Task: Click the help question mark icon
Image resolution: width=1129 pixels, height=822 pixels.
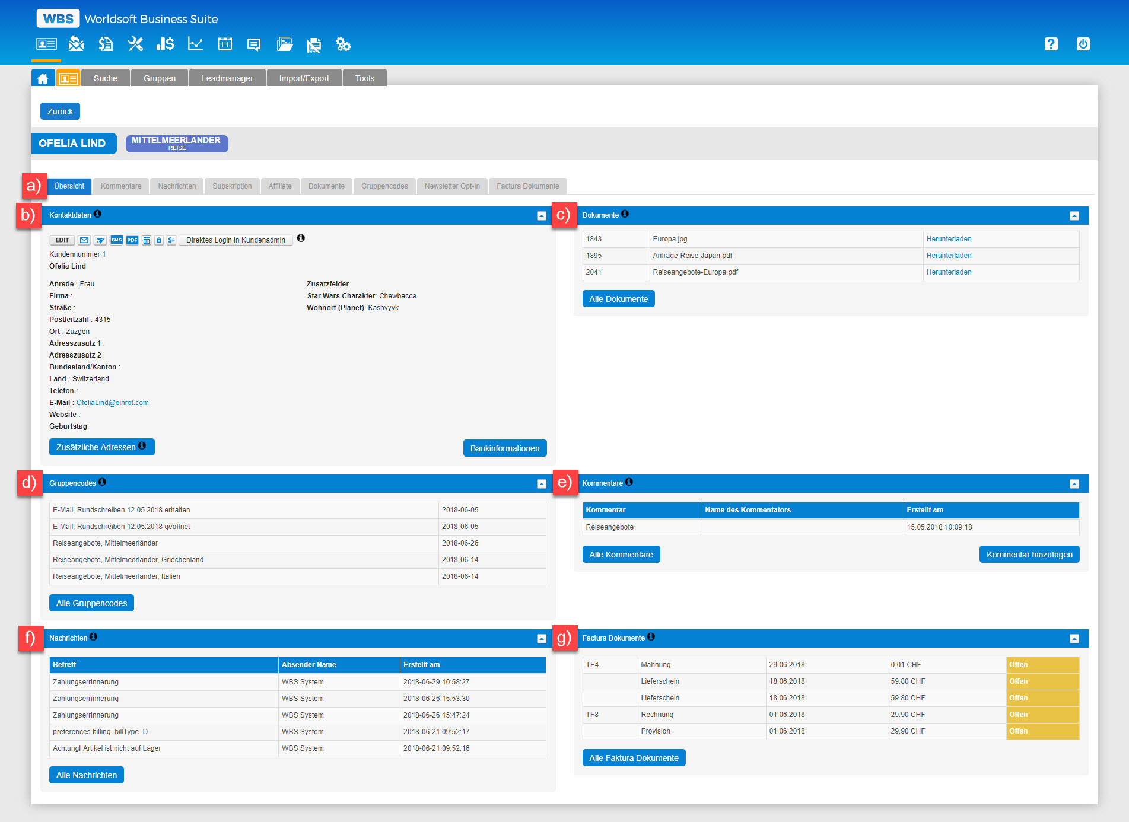Action: [1051, 44]
